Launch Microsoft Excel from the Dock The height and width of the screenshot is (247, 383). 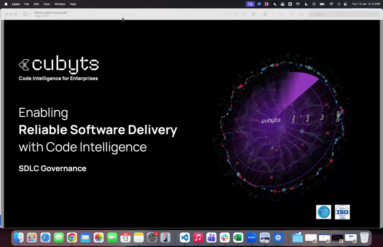click(x=238, y=237)
